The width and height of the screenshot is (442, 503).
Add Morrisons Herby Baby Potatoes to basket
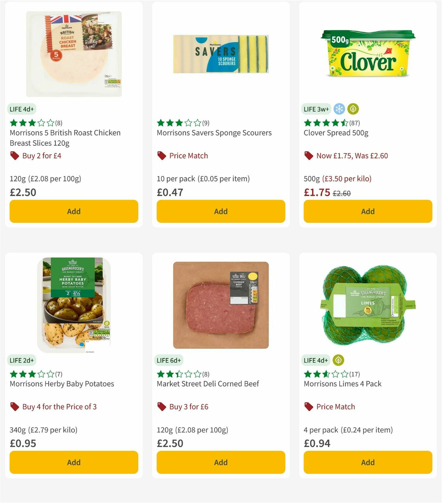pos(74,462)
